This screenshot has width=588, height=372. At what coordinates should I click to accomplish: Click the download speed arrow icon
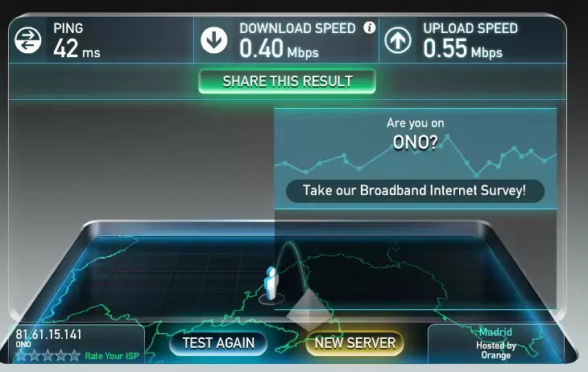click(213, 40)
